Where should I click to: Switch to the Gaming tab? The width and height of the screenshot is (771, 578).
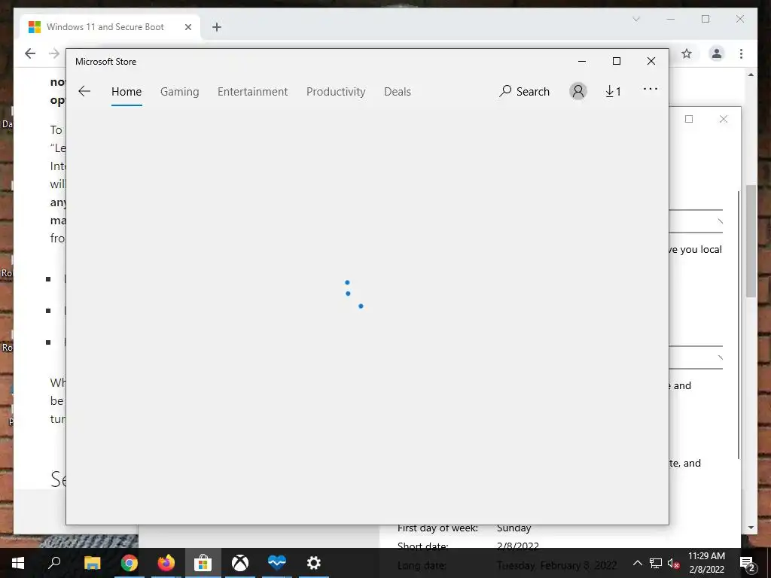pos(179,92)
